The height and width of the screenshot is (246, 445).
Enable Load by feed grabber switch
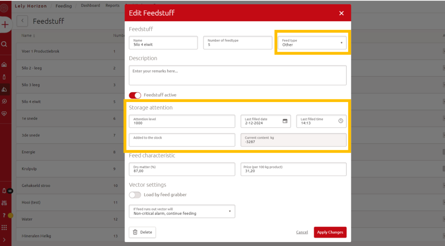click(135, 195)
